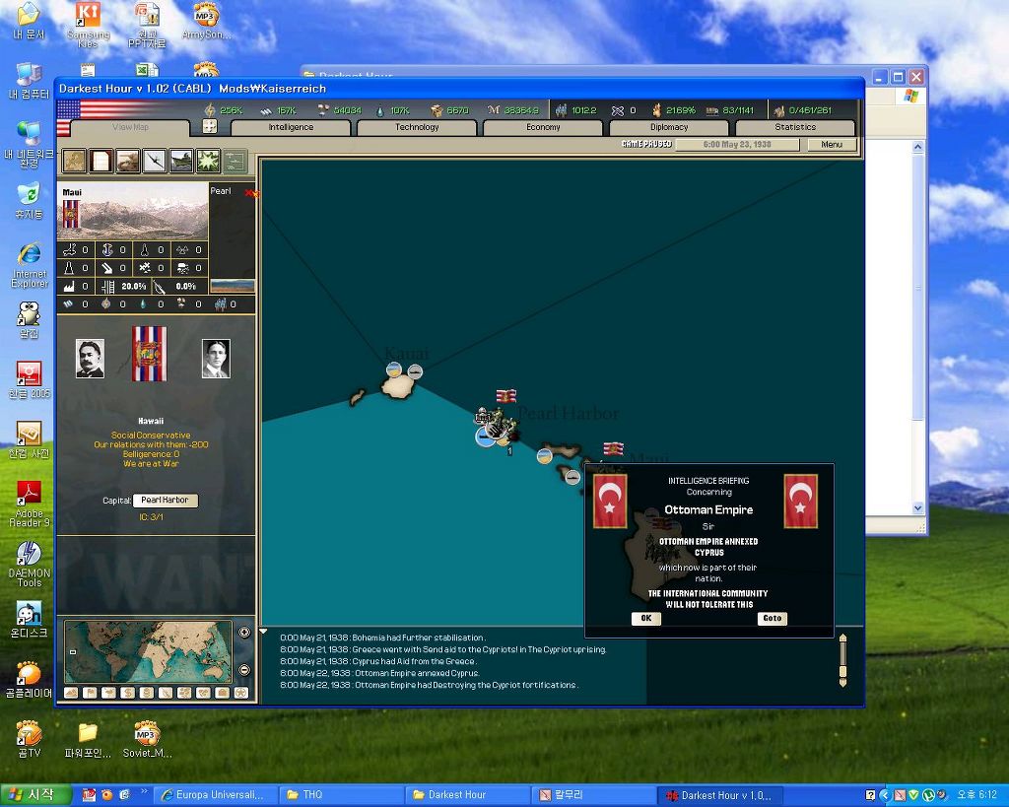
Task: Click the money 33364.9 readout
Action: point(521,110)
